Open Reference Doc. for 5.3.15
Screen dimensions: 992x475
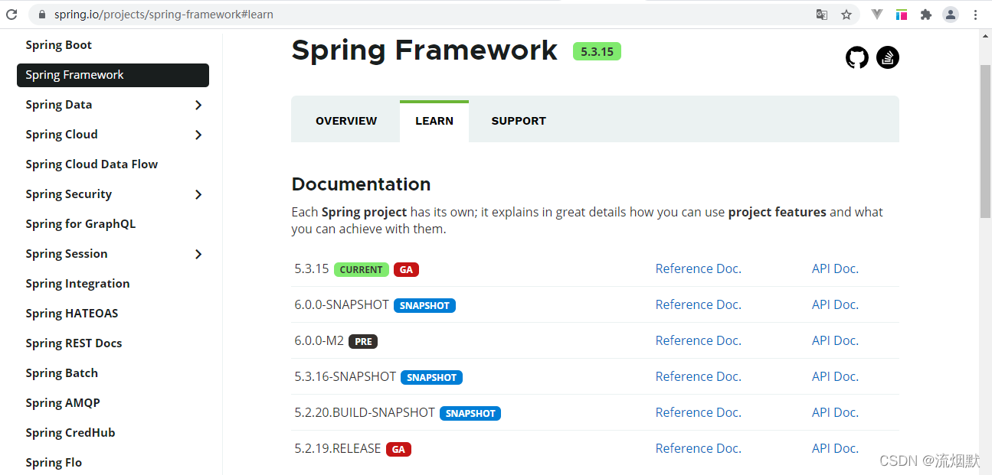(698, 268)
